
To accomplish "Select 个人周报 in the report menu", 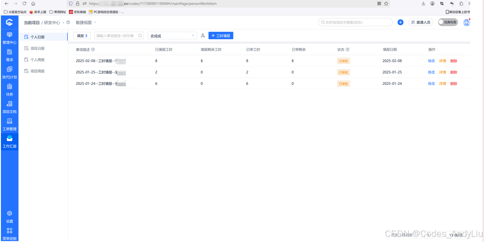I will click(43, 60).
